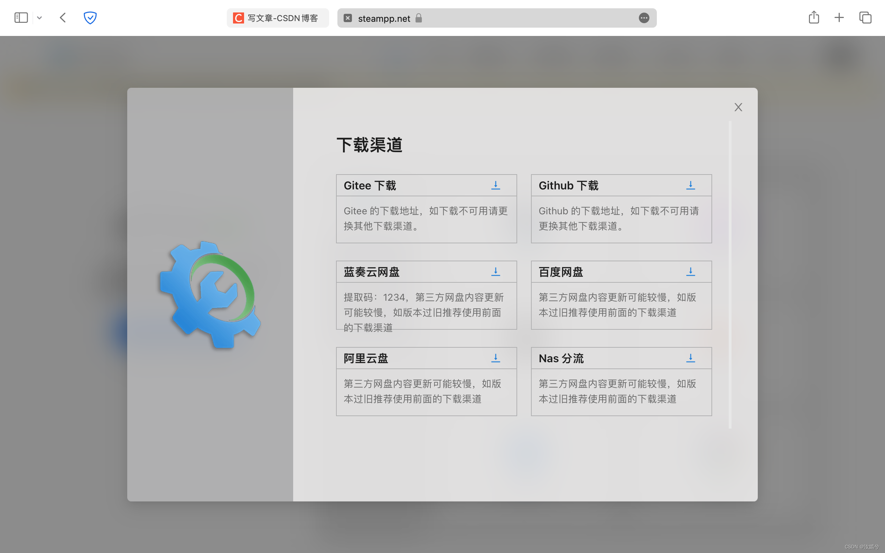The image size is (885, 553).
Task: Open the Github 下载 card title
Action: [568, 186]
